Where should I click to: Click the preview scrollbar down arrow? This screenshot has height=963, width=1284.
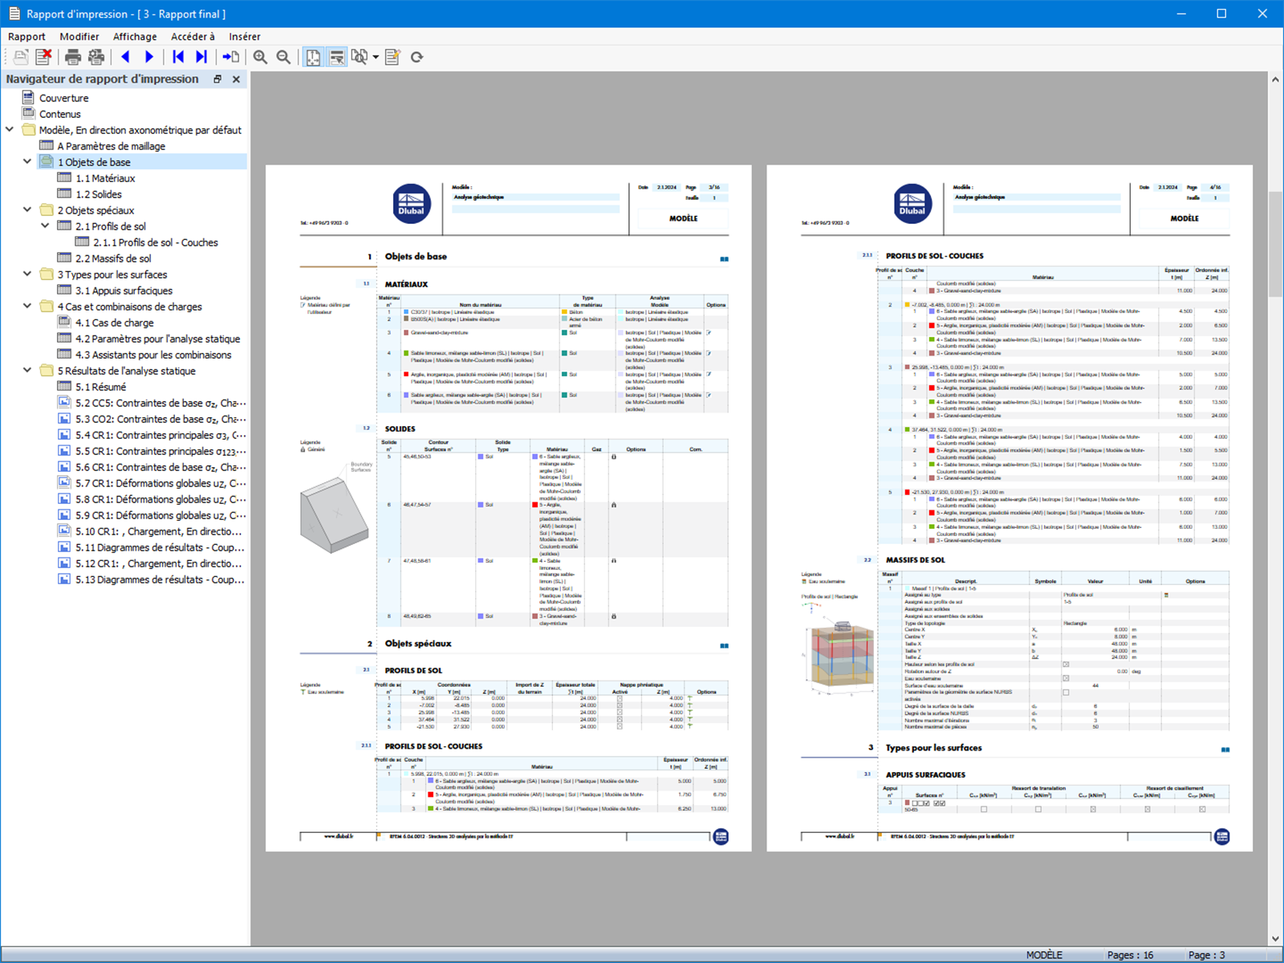point(1275,939)
